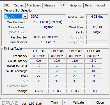
Task: Click the JEDEC #7 column header
Action: [75, 51]
